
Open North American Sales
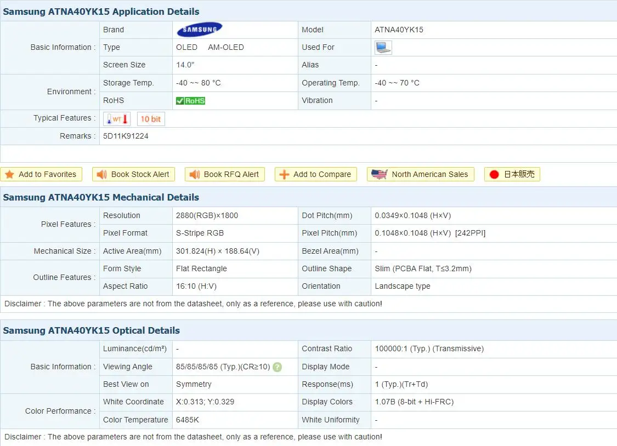(x=420, y=174)
